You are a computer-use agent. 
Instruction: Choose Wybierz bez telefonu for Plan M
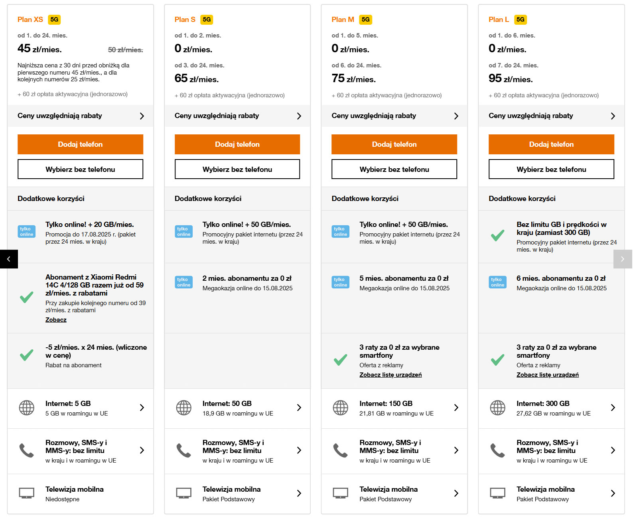click(x=394, y=169)
